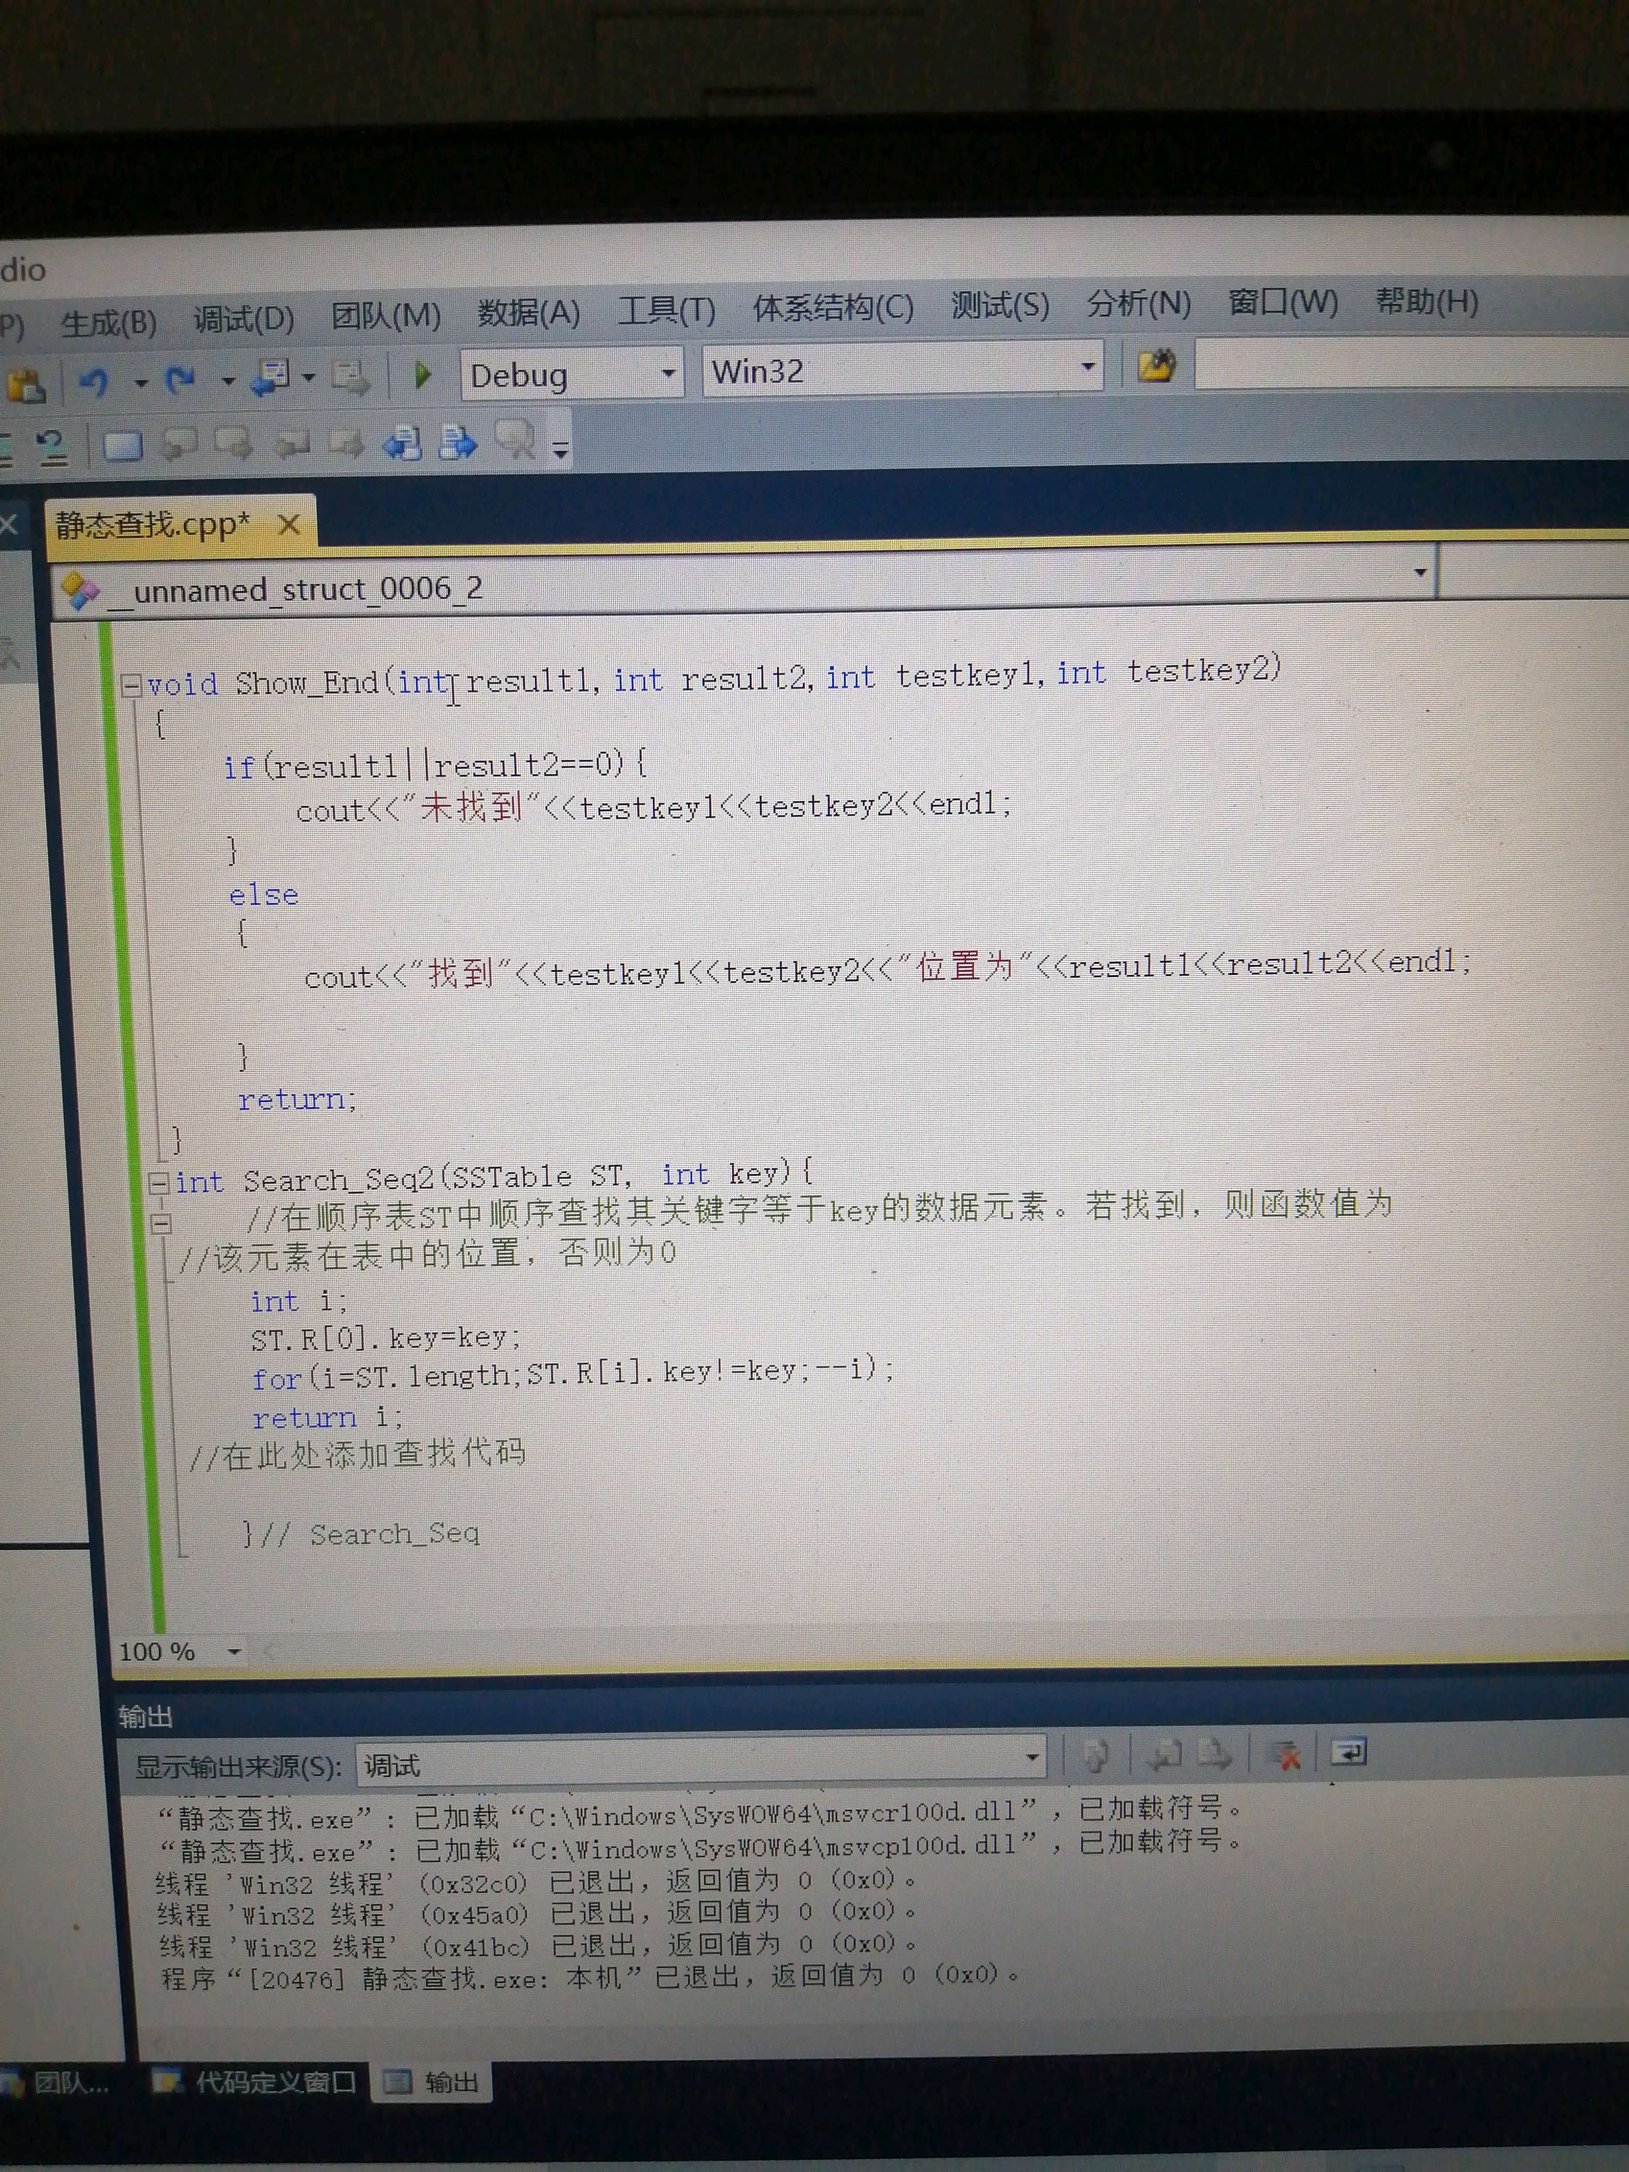
Task: Click next bookmark in document icon
Action: tap(457, 443)
